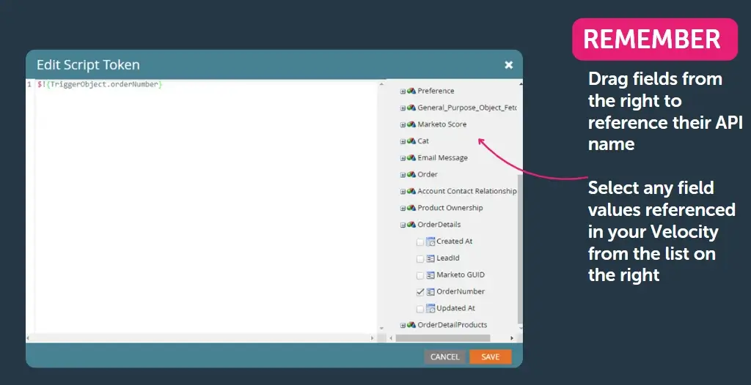Select the Product Ownership tree label

tap(450, 208)
